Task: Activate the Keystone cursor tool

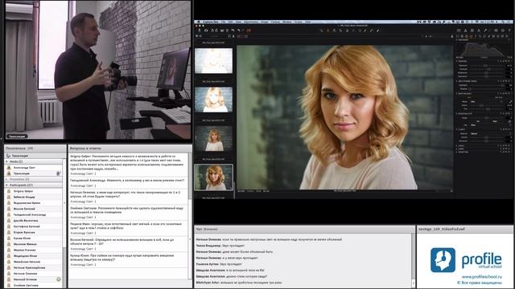Action: (353, 31)
